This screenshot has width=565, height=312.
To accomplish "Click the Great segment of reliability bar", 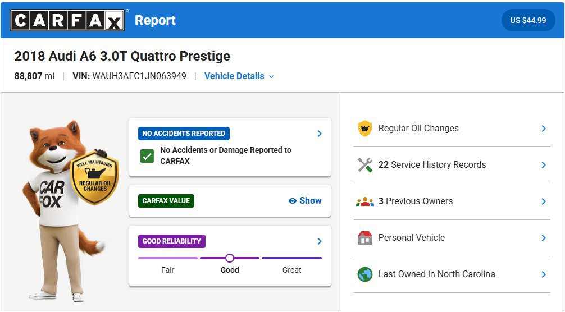I will tap(292, 258).
